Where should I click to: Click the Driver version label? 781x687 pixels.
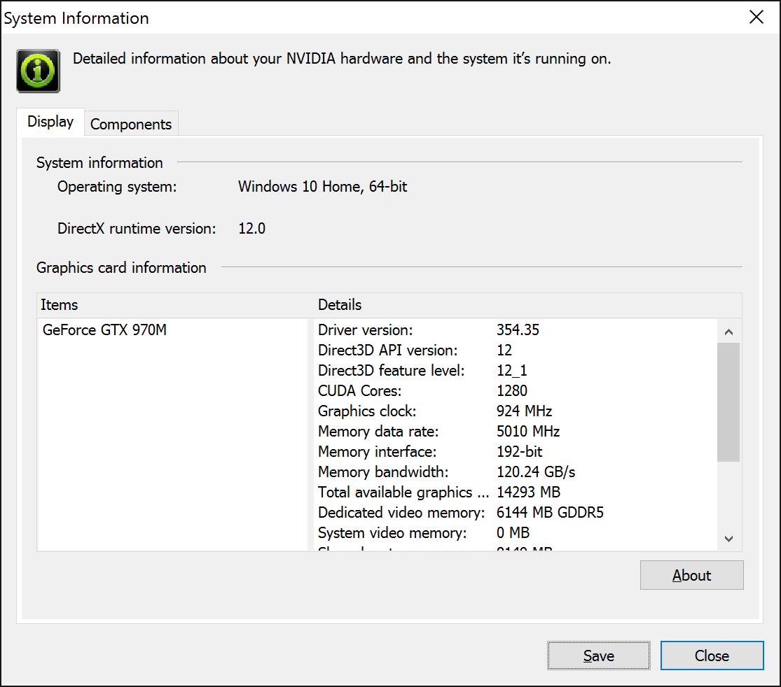365,330
